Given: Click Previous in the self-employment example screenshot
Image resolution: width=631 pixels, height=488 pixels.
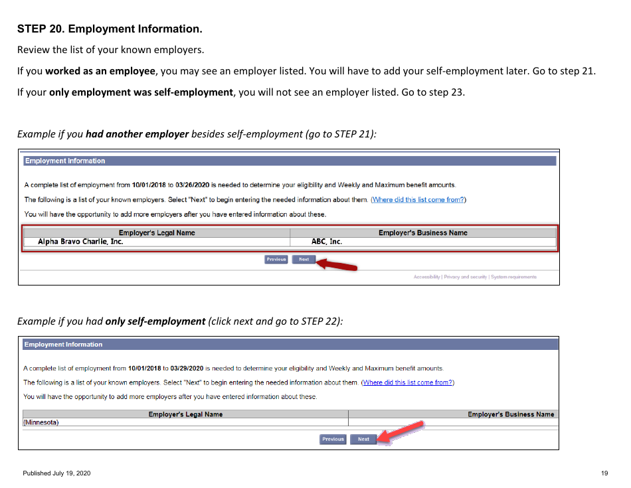Looking at the screenshot, I should [x=333, y=439].
